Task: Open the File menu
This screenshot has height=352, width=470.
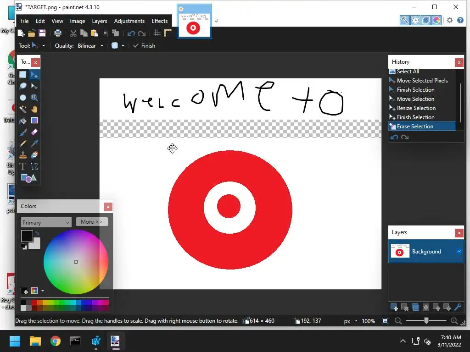Action: tap(25, 21)
